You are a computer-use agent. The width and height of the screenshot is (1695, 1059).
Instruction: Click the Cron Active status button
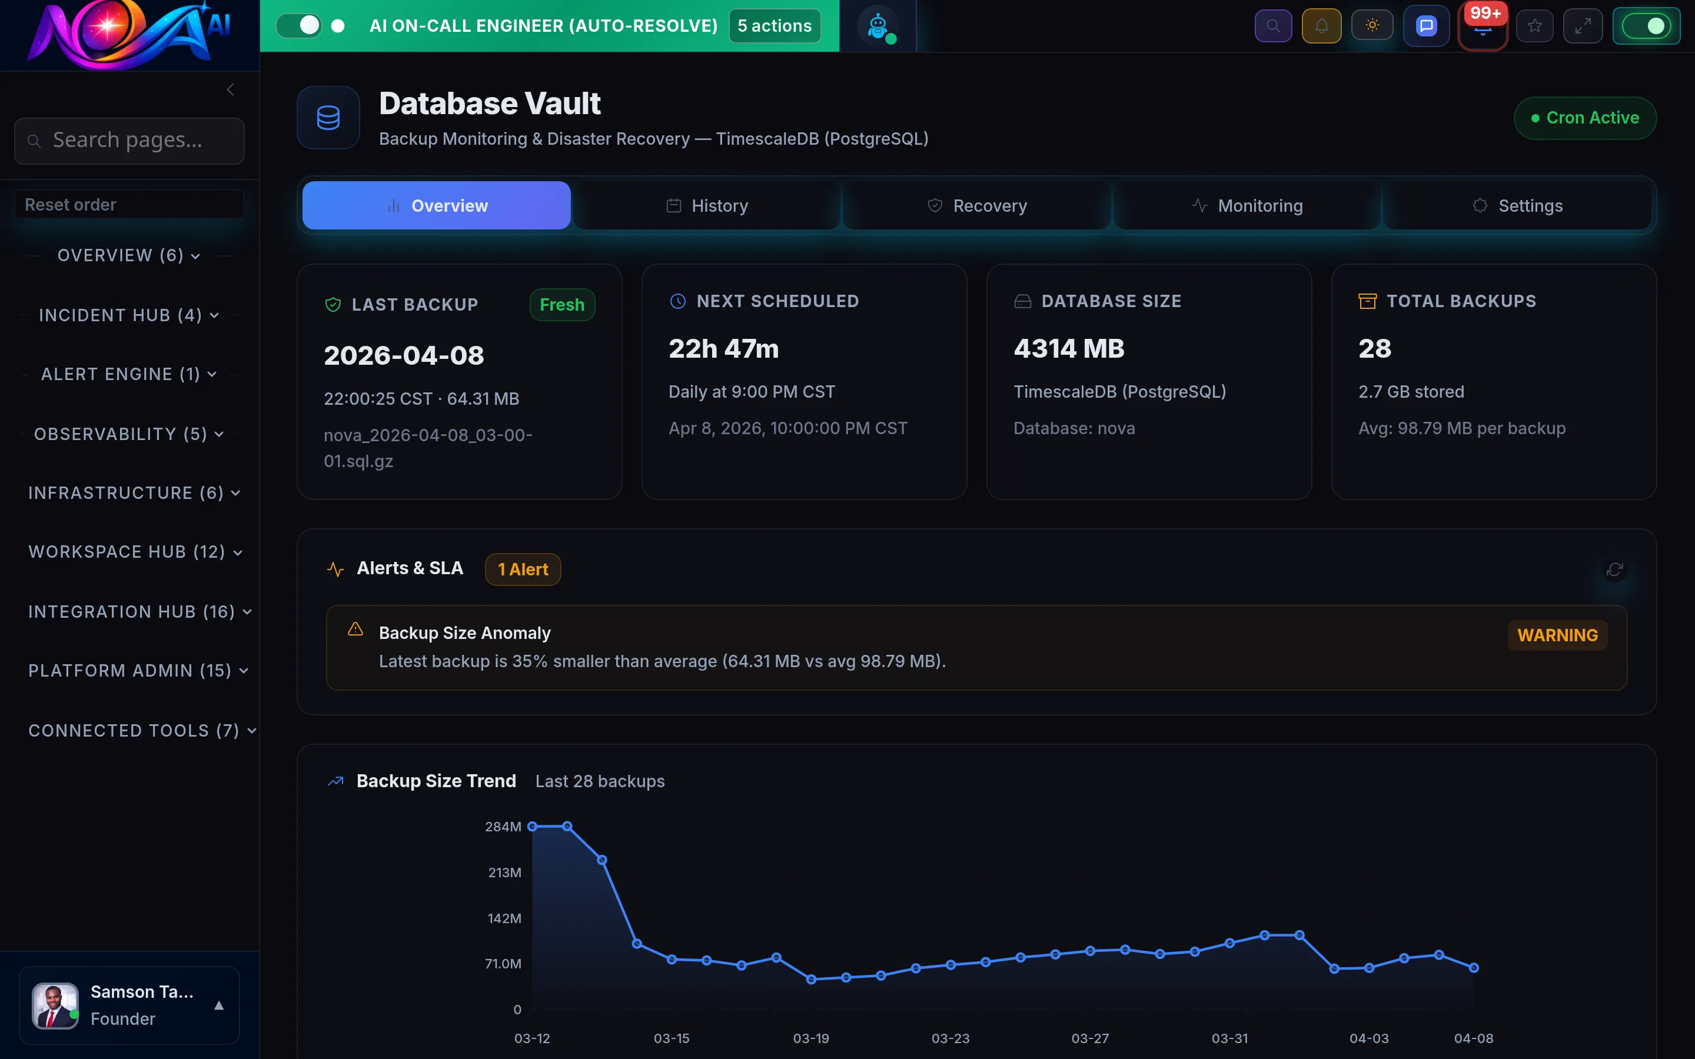1585,118
